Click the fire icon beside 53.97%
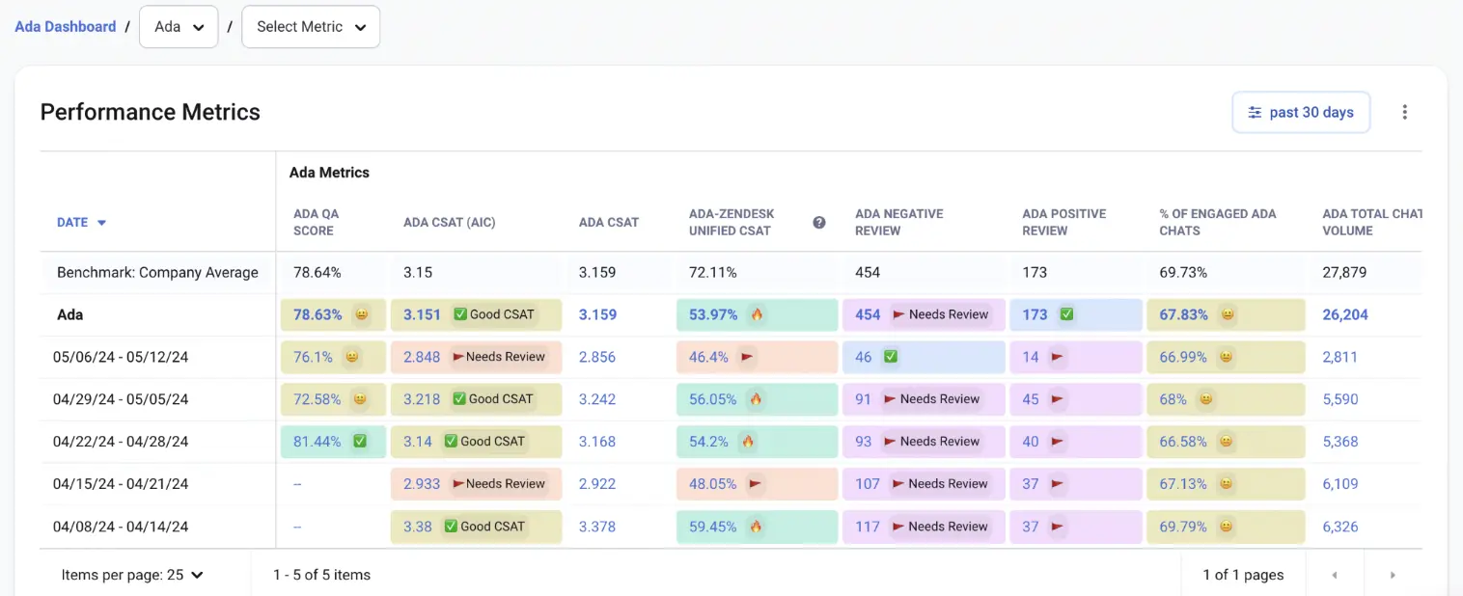Viewport: 1463px width, 596px height. pos(757,314)
